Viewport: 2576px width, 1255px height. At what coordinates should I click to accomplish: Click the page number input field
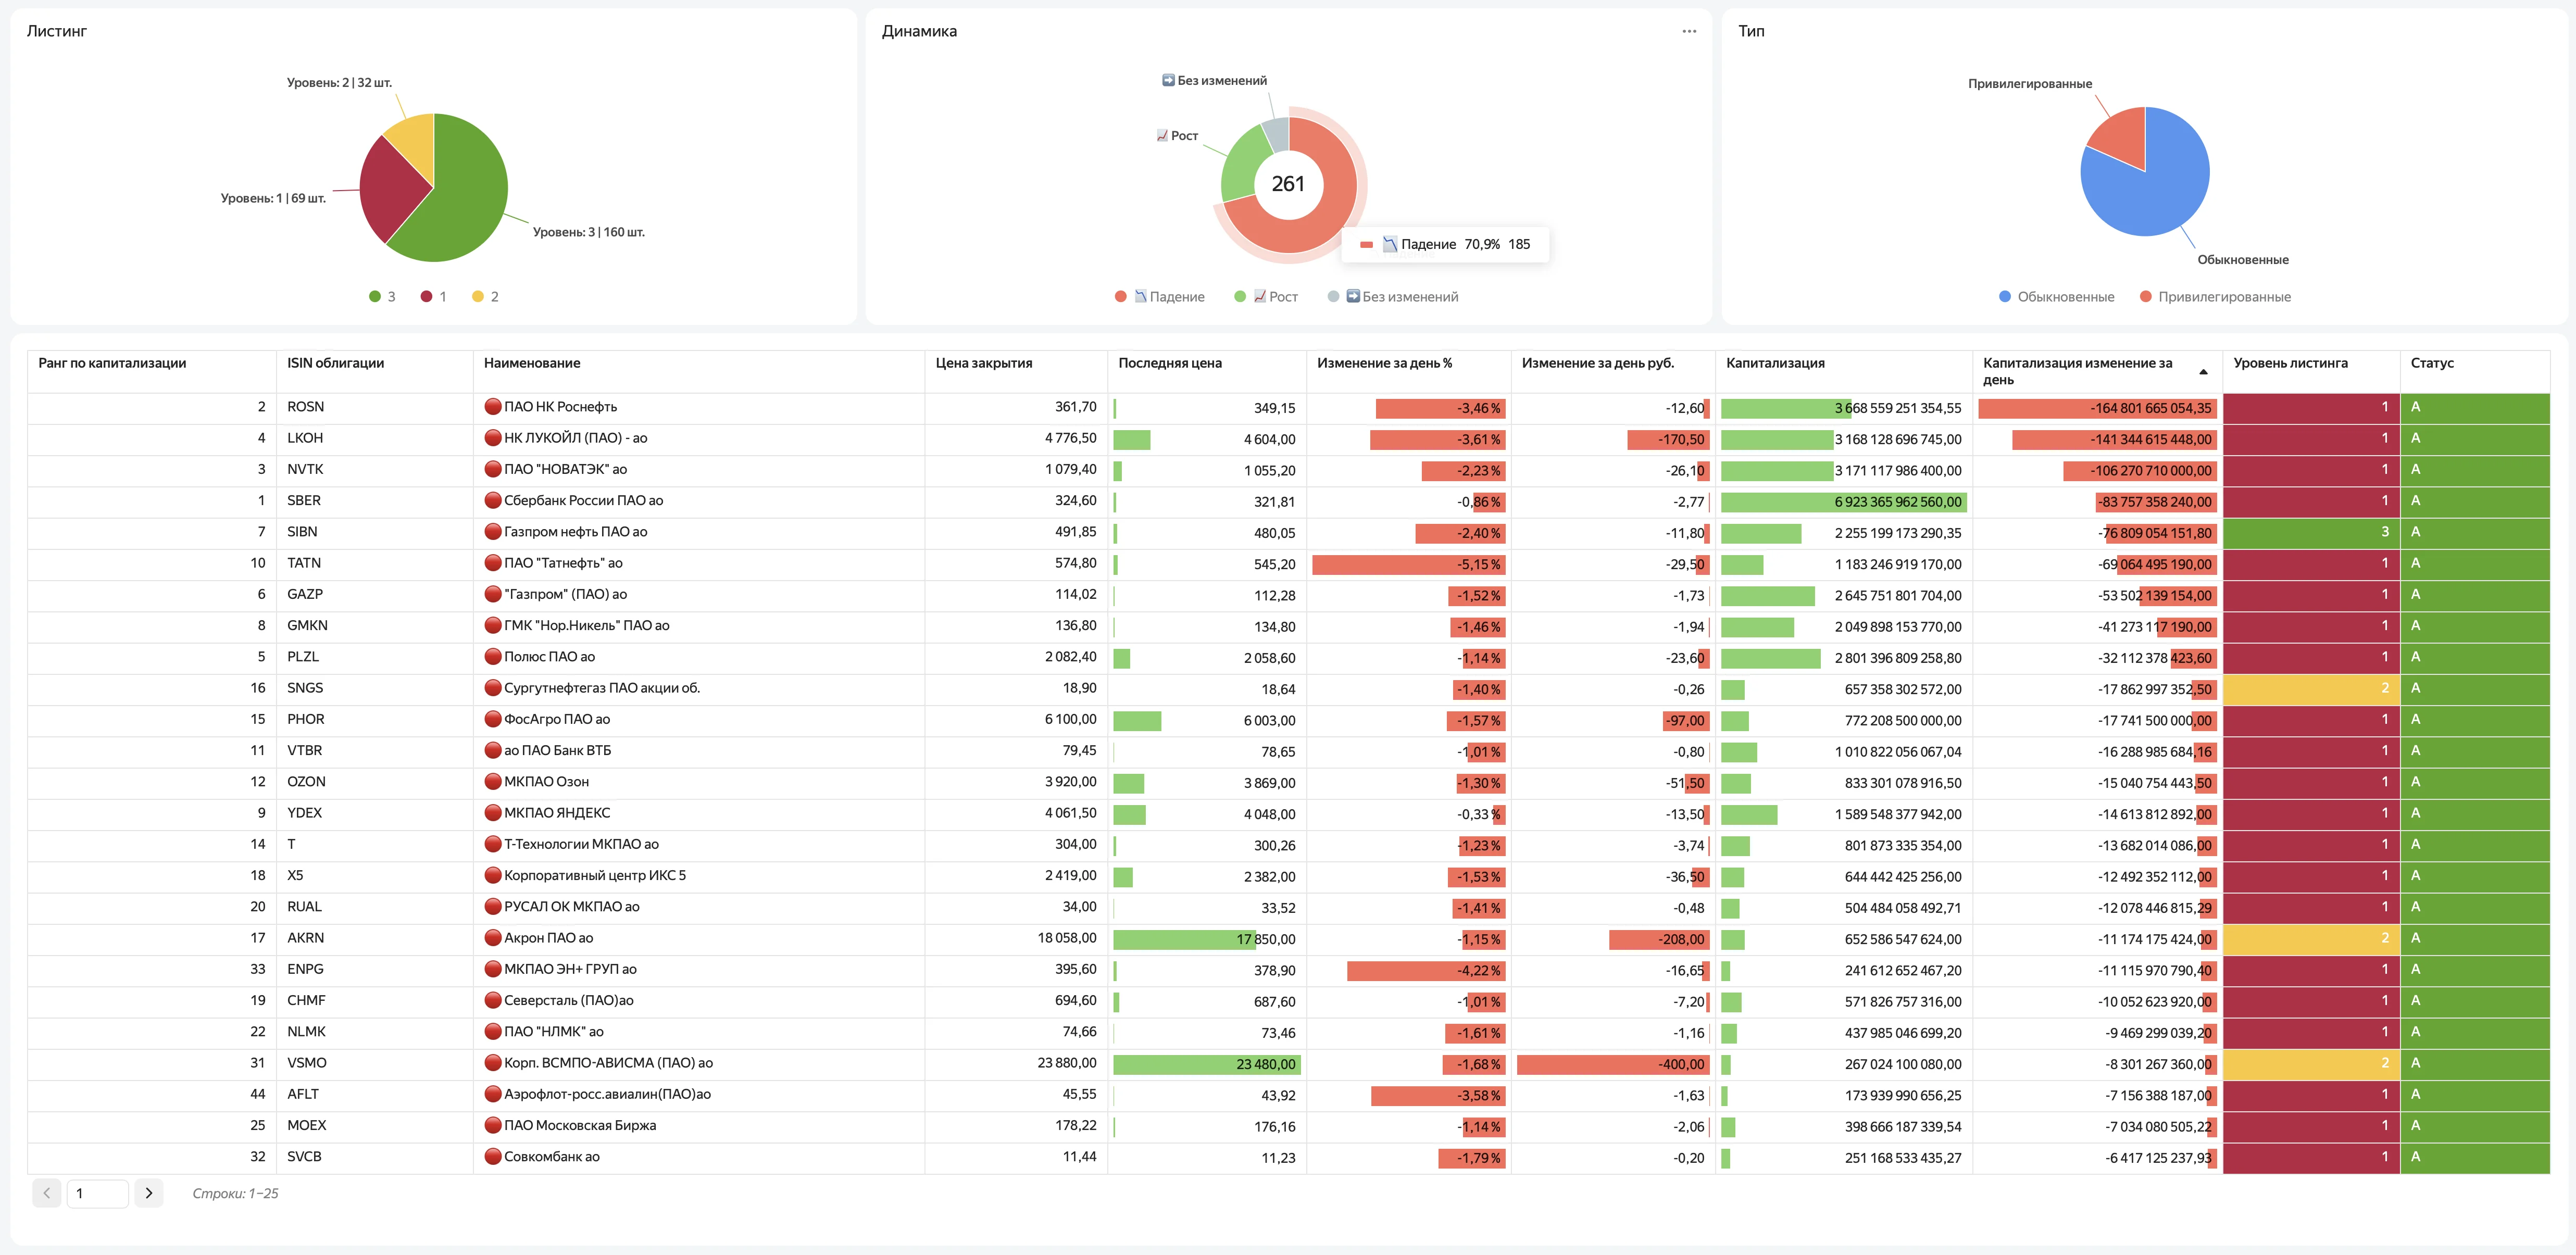click(97, 1193)
